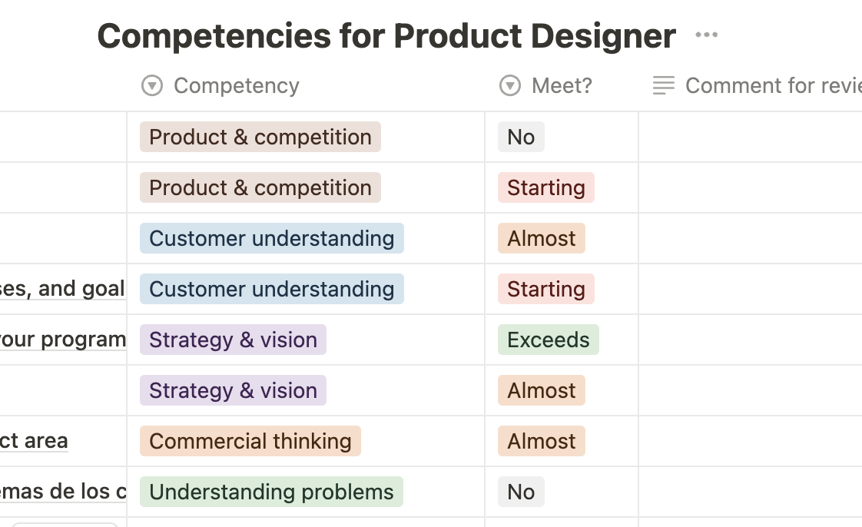Viewport: 862px width, 527px height.
Task: Click the first 'Product & competition' tag
Action: 260,137
